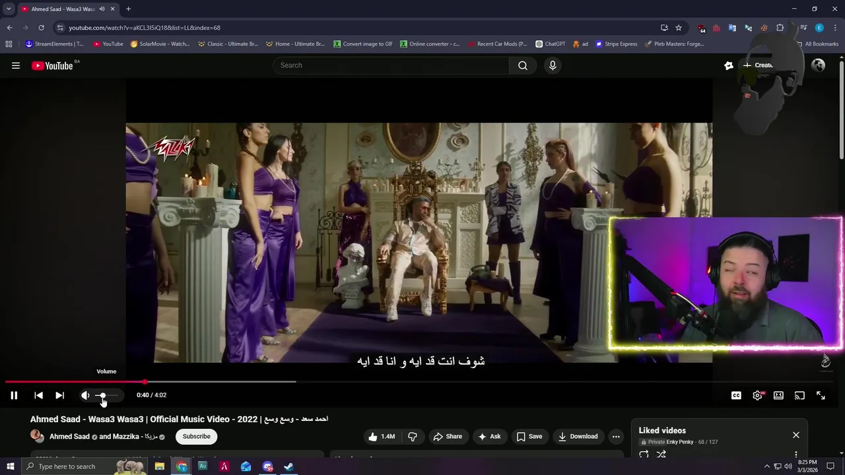Click the Ask button
Image resolution: width=845 pixels, height=475 pixels.
click(489, 436)
